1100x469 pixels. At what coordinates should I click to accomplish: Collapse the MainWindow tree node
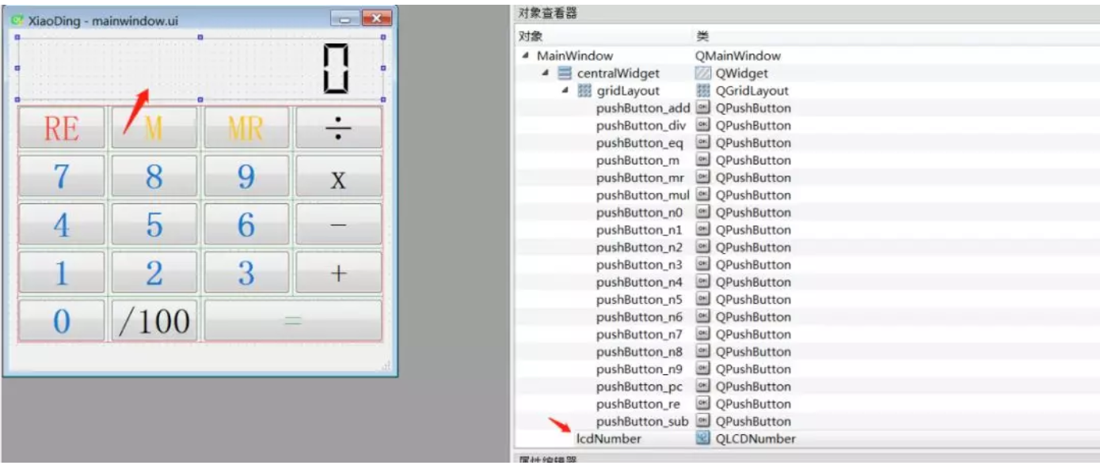pos(526,55)
